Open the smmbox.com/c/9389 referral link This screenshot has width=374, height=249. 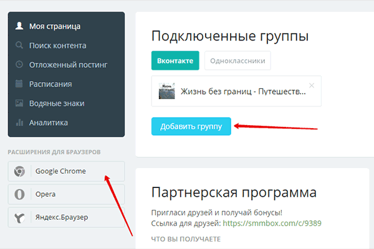pos(272,223)
